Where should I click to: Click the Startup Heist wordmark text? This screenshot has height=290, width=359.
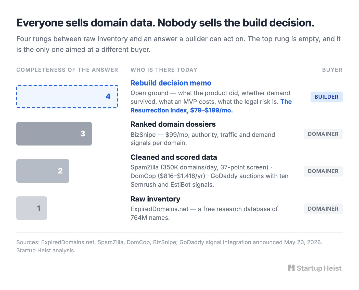(319, 268)
